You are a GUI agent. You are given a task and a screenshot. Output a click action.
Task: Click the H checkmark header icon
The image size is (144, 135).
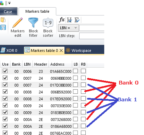[69, 20]
